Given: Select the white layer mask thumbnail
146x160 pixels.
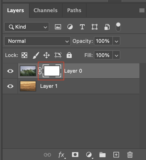Looking at the screenshot, I should 52,71.
